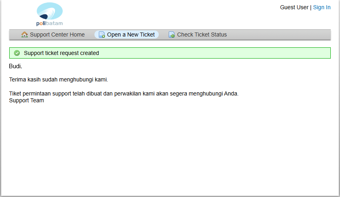This screenshot has height=197, width=340.
Task: Click the blank white page area below the message
Action: coord(169,152)
